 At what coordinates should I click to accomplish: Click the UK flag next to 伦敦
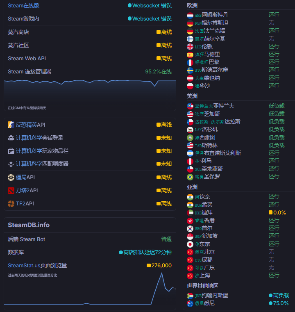click(190, 47)
